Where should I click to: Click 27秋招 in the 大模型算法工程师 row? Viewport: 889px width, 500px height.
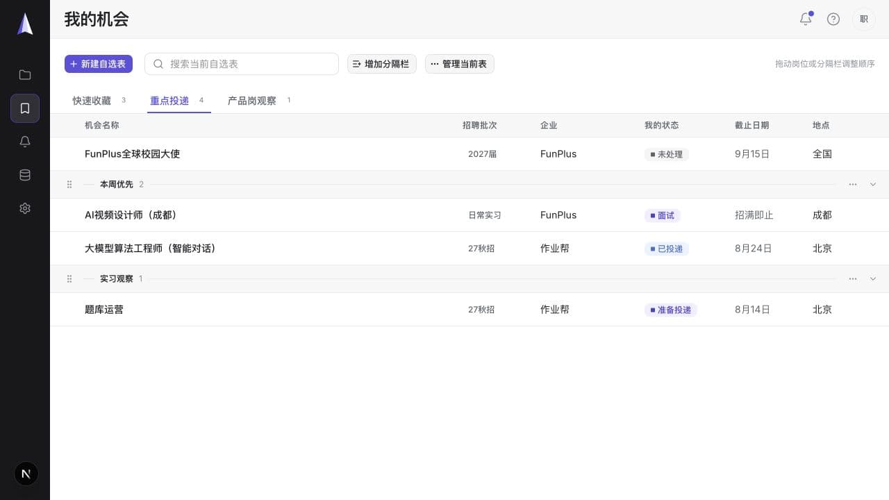point(481,249)
